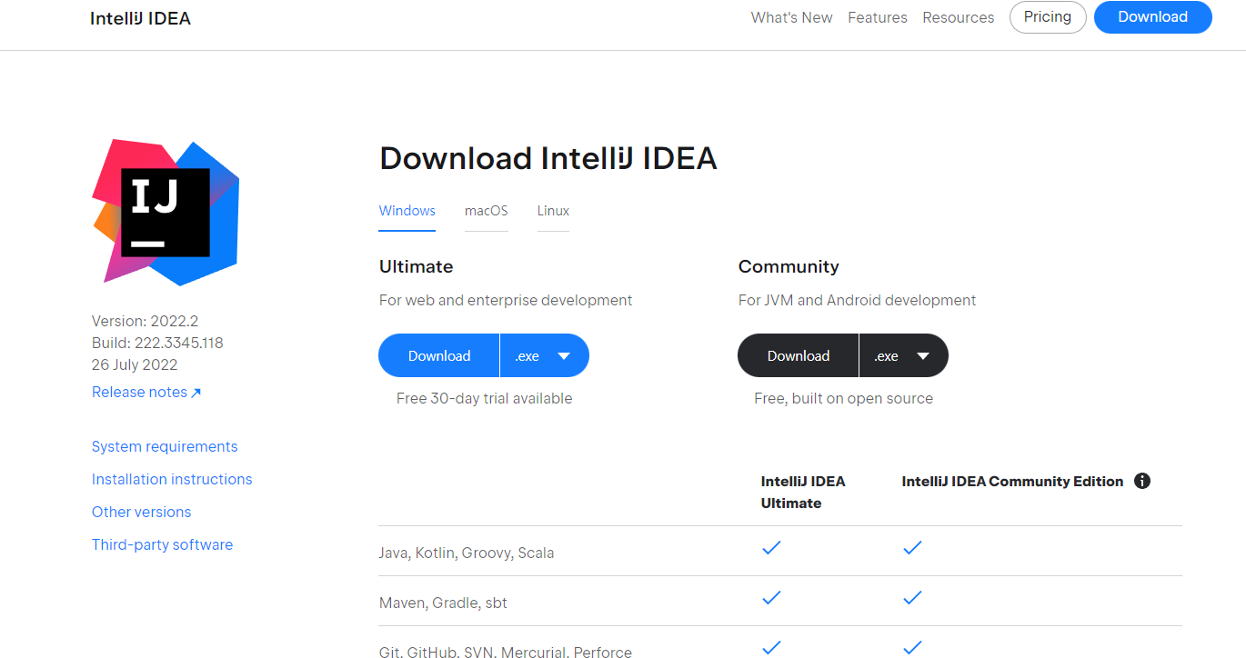The width and height of the screenshot is (1246, 658).
Task: Click IntelliJ IDEA Community Edition column header
Action: pyautogui.click(x=1013, y=482)
